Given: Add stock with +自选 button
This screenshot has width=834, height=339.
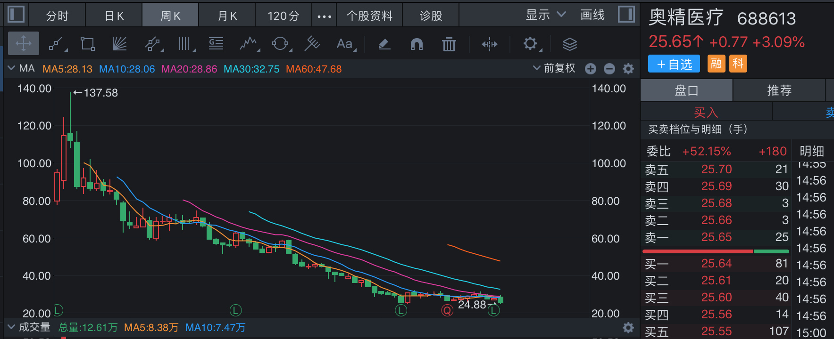Looking at the screenshot, I should point(674,64).
